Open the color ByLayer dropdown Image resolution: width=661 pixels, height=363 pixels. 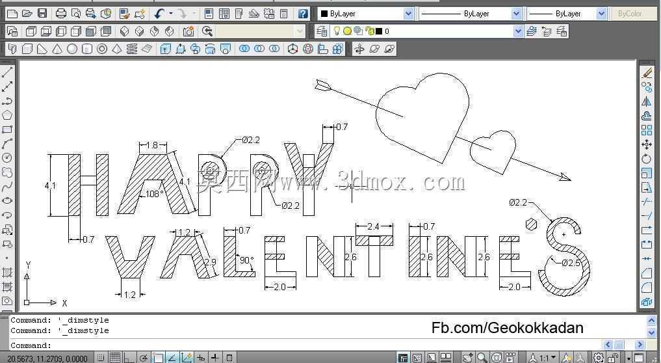coord(408,14)
